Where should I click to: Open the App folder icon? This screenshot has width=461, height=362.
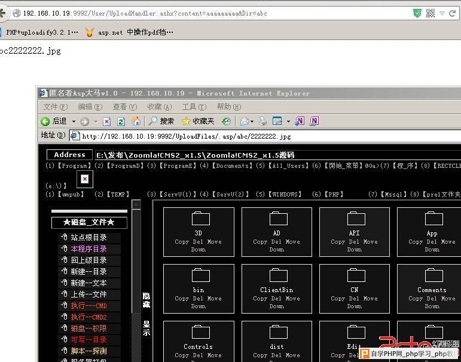(434, 218)
